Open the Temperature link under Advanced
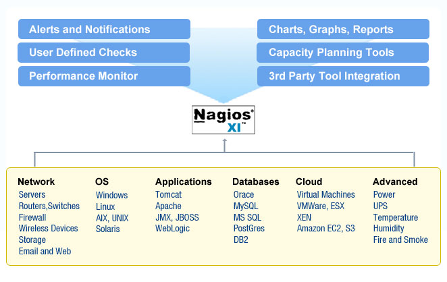Viewport: 447px width, 282px height. click(x=395, y=217)
